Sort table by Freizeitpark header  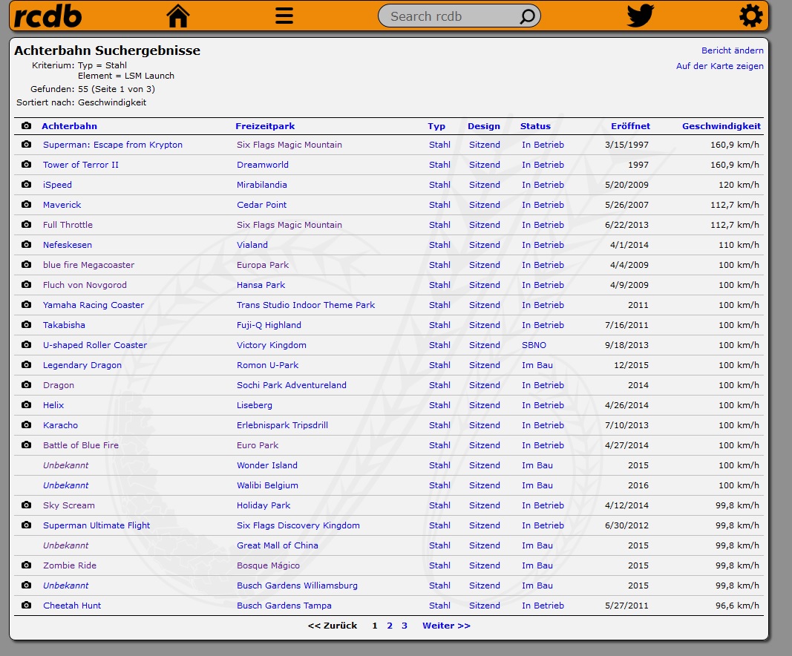click(265, 126)
